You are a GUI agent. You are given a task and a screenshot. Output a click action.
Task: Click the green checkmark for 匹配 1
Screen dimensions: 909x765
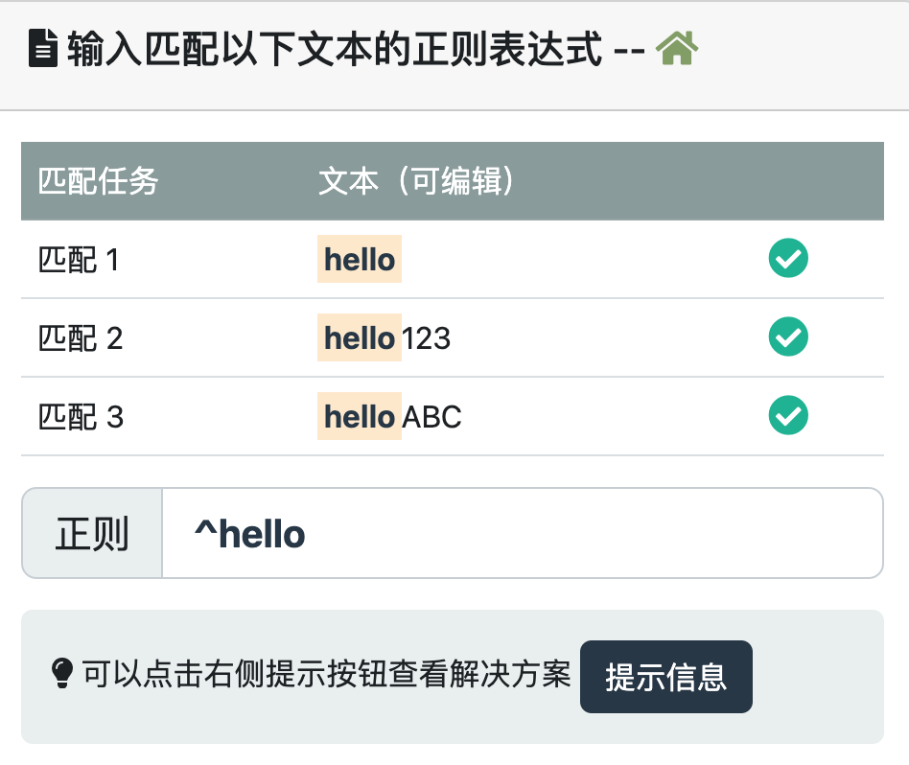tap(788, 259)
